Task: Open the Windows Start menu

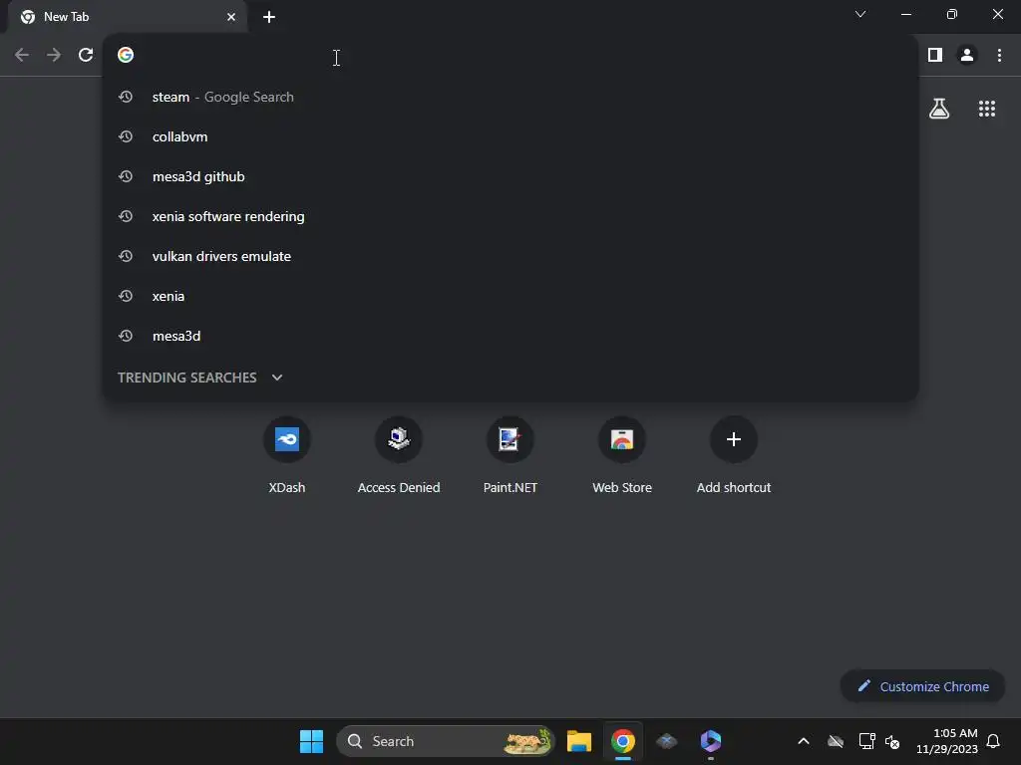Action: point(311,741)
